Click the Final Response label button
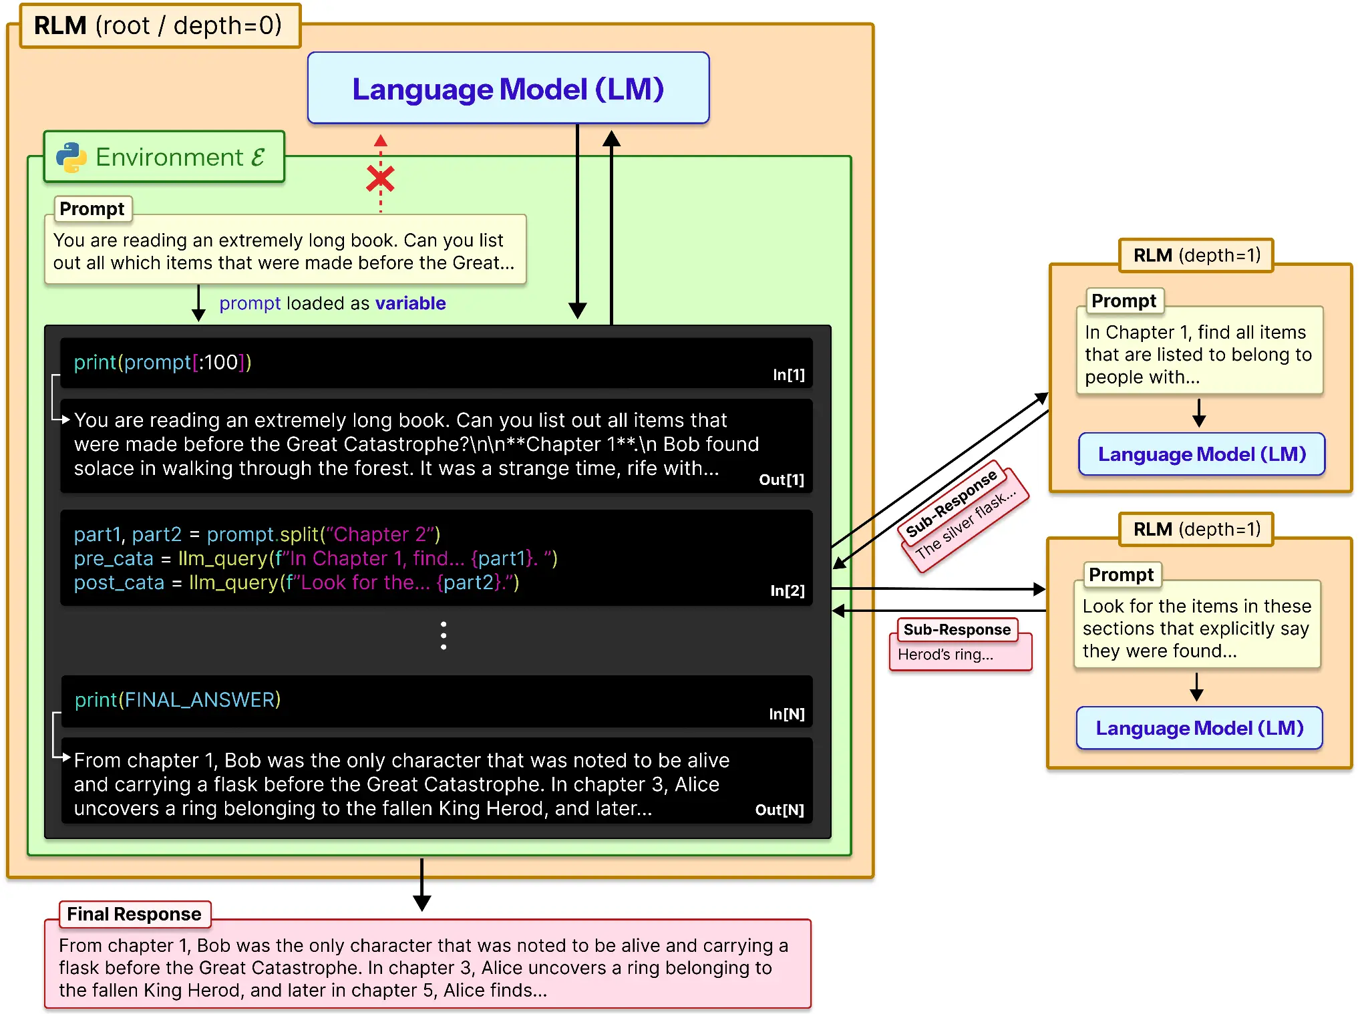Screen dimensions: 1368x1014 [133, 914]
